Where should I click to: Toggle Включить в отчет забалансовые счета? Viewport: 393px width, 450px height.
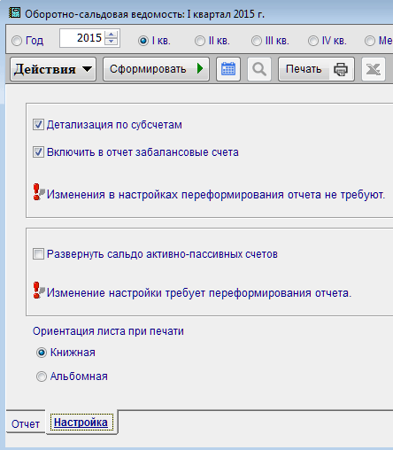point(38,152)
